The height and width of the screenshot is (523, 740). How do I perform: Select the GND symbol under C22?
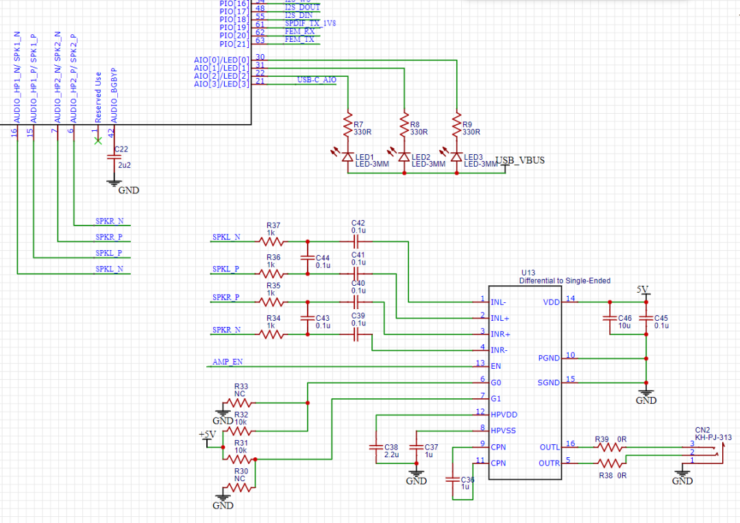coord(114,183)
